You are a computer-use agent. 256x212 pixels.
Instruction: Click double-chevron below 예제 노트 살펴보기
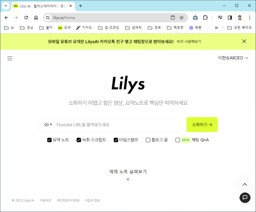coord(128,179)
